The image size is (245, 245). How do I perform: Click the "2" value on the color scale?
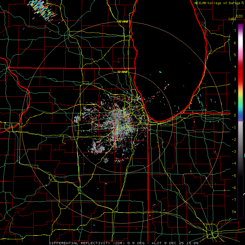(235, 91)
